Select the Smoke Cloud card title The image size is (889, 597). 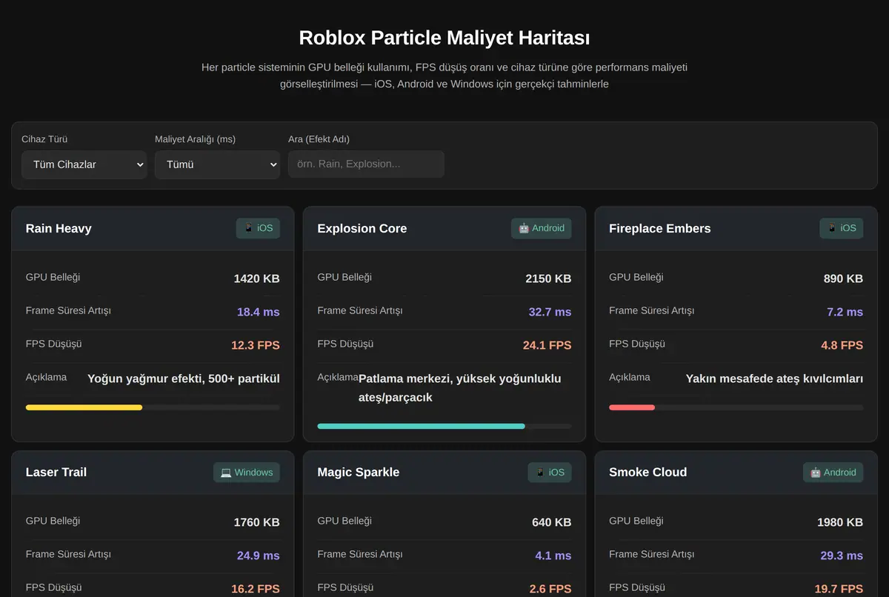(648, 473)
